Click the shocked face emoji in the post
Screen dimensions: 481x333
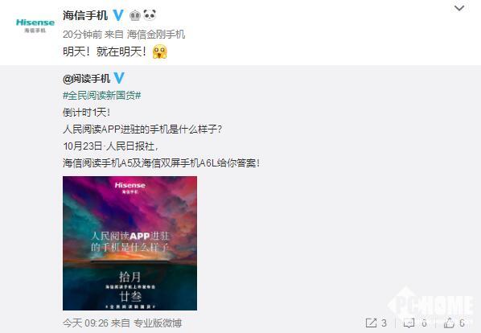[x=160, y=51]
